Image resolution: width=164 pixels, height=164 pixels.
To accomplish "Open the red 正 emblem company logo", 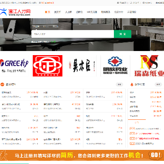I will pyautogui.click(x=47, y=66).
